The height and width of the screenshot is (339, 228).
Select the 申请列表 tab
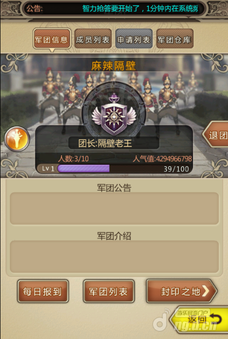(x=134, y=39)
